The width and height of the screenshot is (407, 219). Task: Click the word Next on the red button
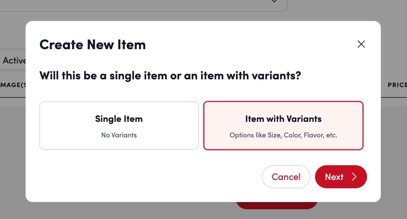pyautogui.click(x=334, y=177)
